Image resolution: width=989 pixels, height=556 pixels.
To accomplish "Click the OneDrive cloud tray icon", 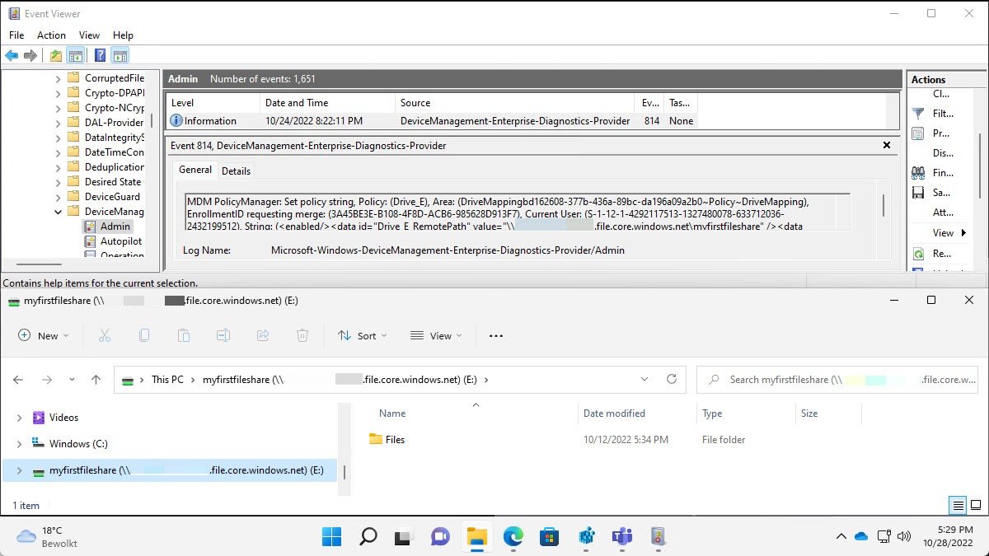I will click(861, 536).
